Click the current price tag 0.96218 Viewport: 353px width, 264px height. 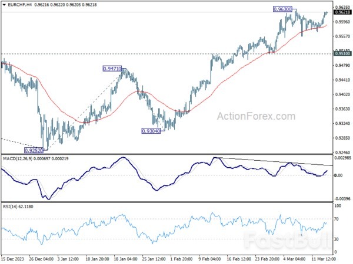pyautogui.click(x=342, y=12)
